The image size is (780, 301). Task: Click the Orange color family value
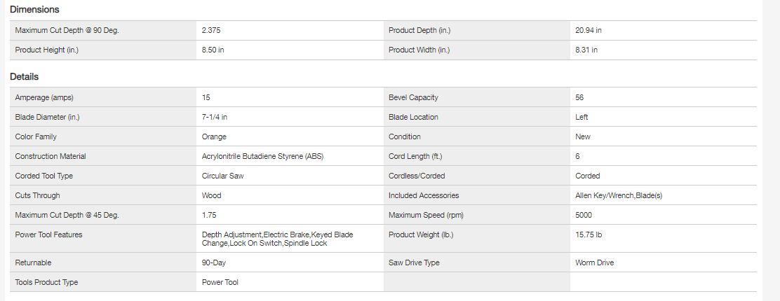[x=214, y=137]
